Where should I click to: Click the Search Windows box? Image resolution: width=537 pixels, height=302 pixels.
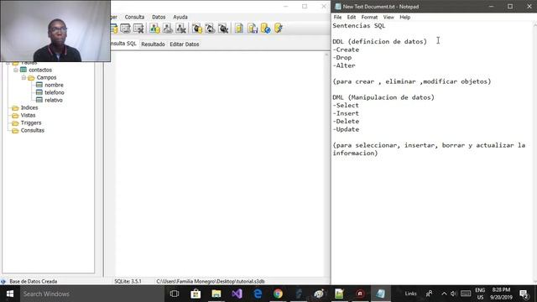92,294
